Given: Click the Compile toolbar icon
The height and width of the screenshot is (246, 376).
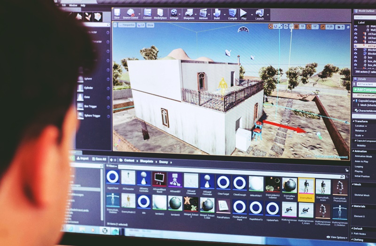Looking at the screenshot, I should (232, 14).
